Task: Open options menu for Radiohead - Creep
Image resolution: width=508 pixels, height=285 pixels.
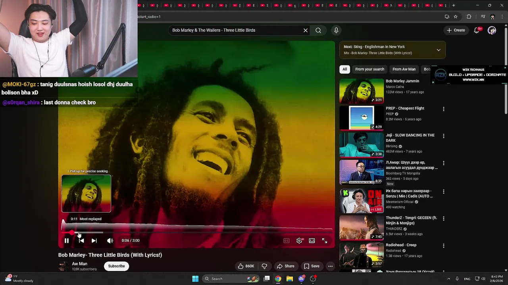Action: tap(444, 245)
